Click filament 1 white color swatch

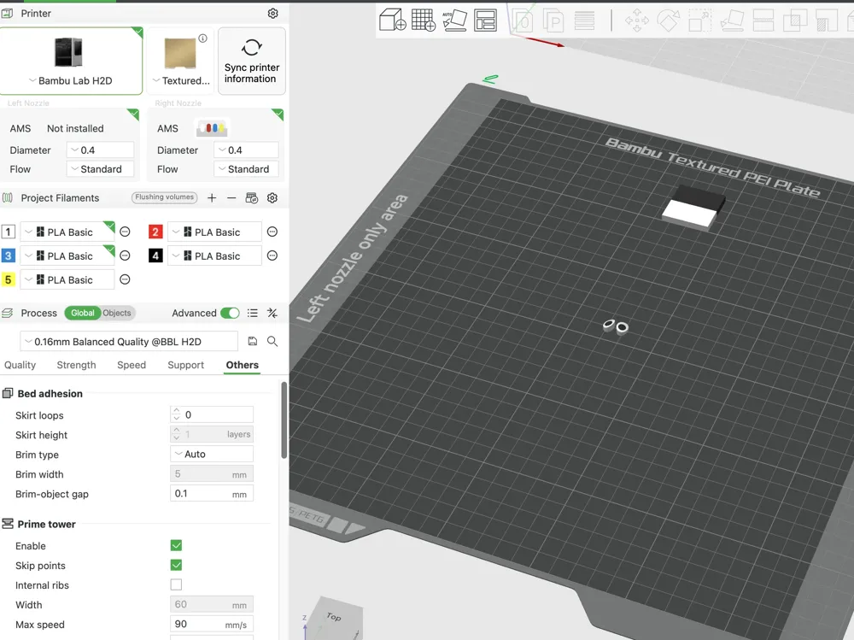click(x=9, y=232)
